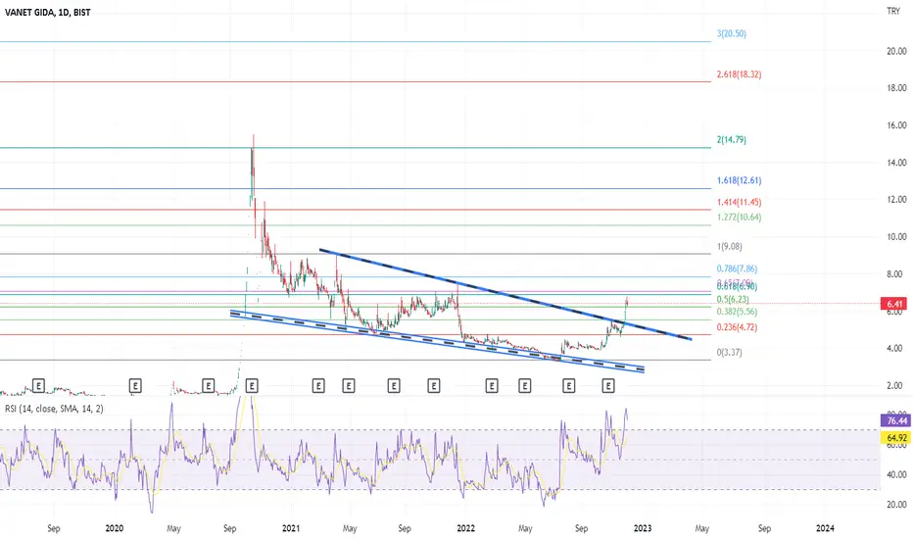Click the leftmost earnings E marker before 2020
Image resolution: width=913 pixels, height=539 pixels.
pyautogui.click(x=38, y=385)
